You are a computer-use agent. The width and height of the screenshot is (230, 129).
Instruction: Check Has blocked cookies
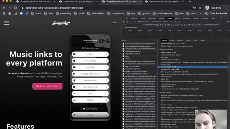(204, 25)
